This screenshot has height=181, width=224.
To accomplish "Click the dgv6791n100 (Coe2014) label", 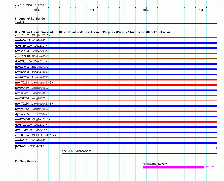I will pos(31,61).
